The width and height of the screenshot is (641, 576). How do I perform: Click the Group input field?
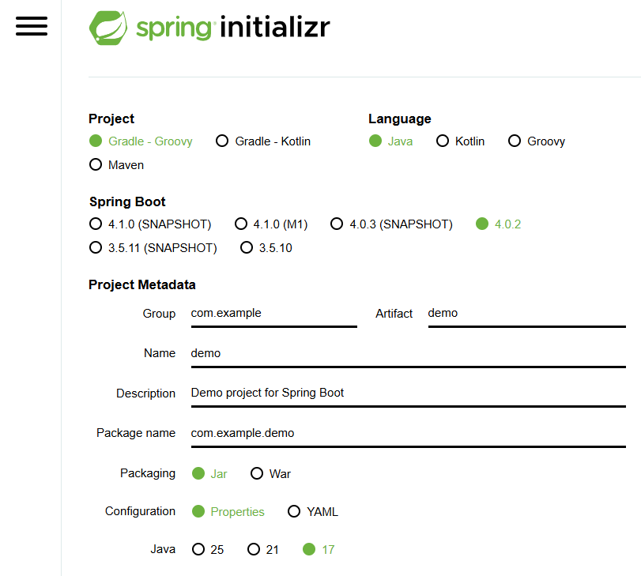pos(273,314)
